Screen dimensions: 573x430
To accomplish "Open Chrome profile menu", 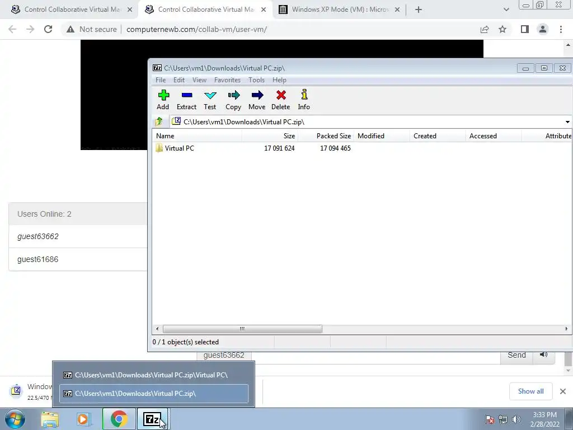I will [x=543, y=29].
